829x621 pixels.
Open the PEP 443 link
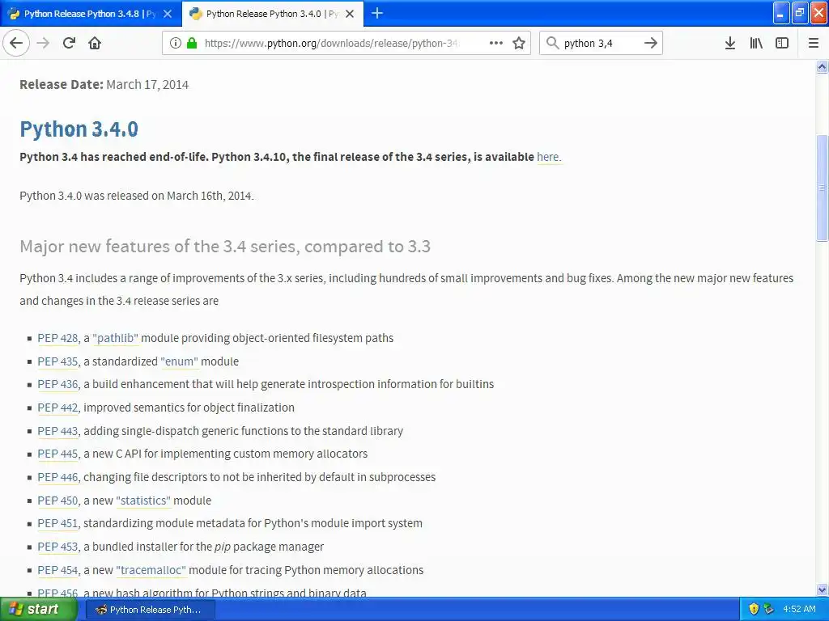tap(57, 431)
